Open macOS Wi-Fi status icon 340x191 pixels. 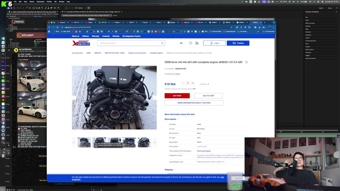pyautogui.click(x=310, y=2)
